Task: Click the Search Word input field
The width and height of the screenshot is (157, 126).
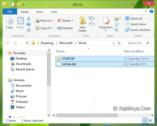Action: click(x=138, y=43)
